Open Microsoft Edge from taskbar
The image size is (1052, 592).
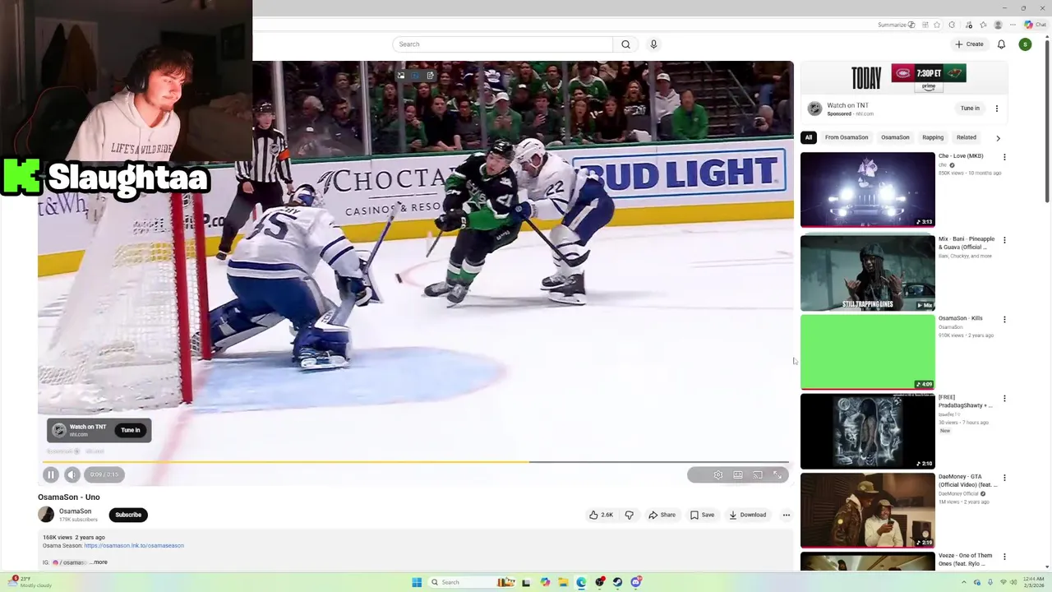point(581,582)
